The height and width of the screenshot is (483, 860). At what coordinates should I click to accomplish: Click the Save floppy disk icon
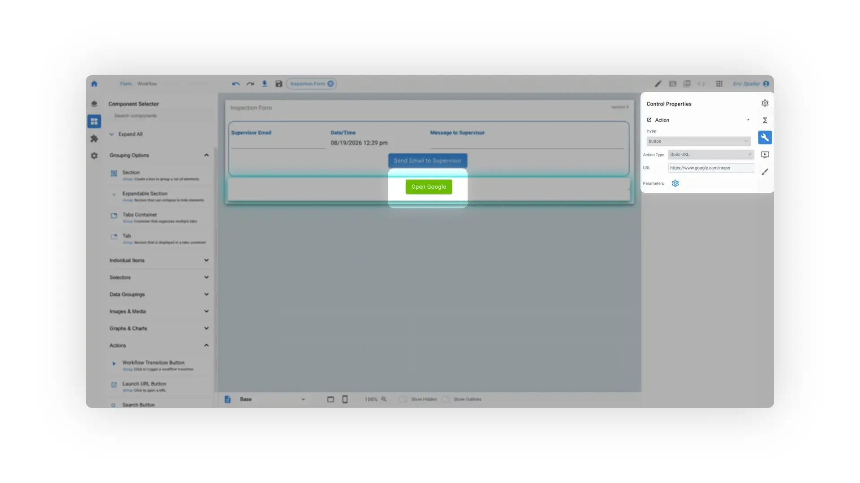(x=279, y=84)
